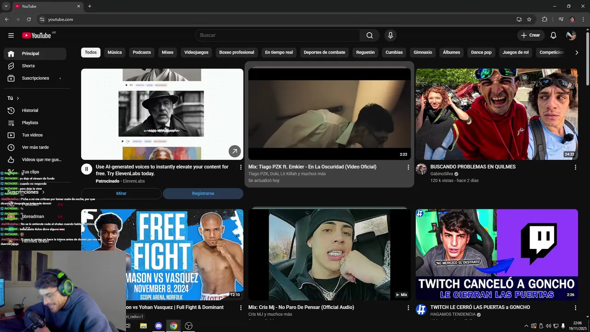Open Chrome three-dot menu
The width and height of the screenshot is (590, 332).
point(583,19)
